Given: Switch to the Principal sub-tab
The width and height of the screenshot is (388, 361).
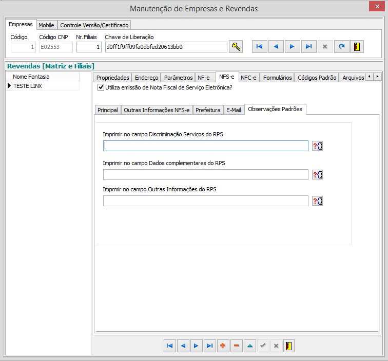Looking at the screenshot, I should tap(108, 110).
